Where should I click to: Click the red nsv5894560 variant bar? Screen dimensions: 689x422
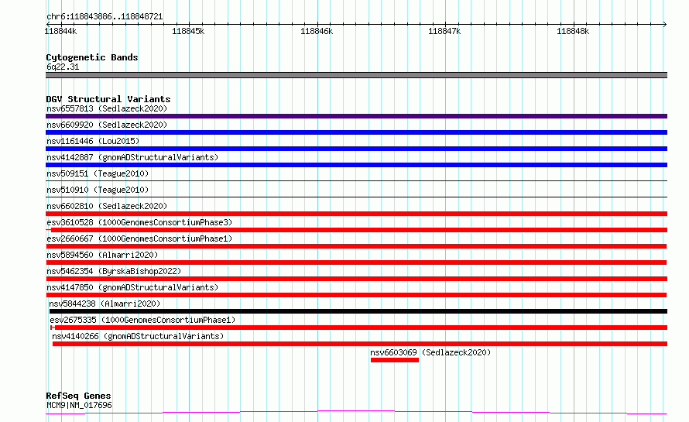pos(356,262)
